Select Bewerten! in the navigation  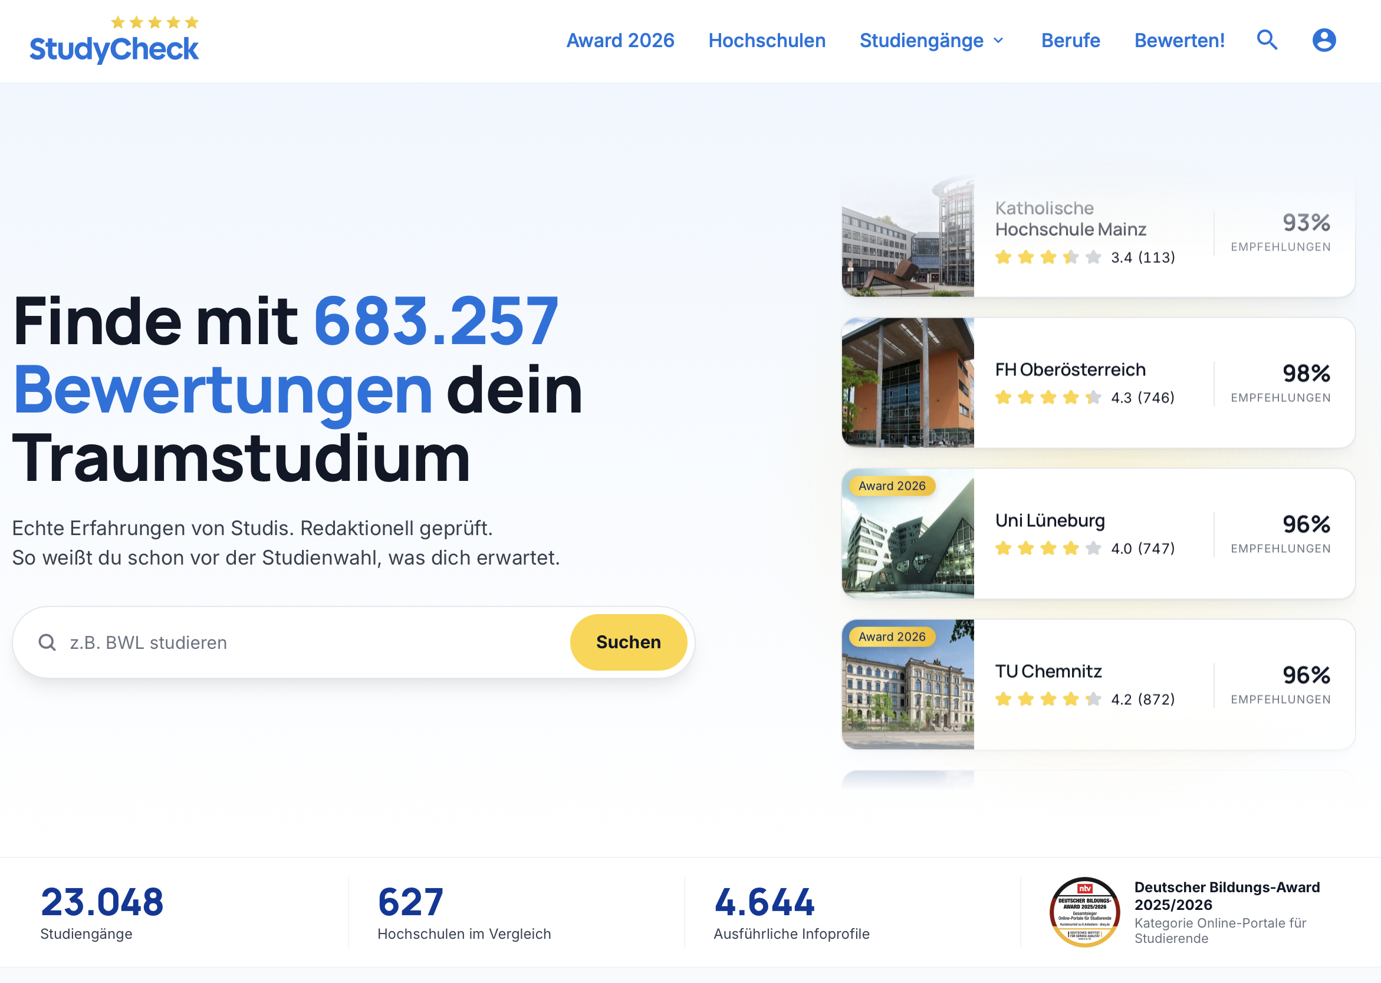coord(1179,41)
